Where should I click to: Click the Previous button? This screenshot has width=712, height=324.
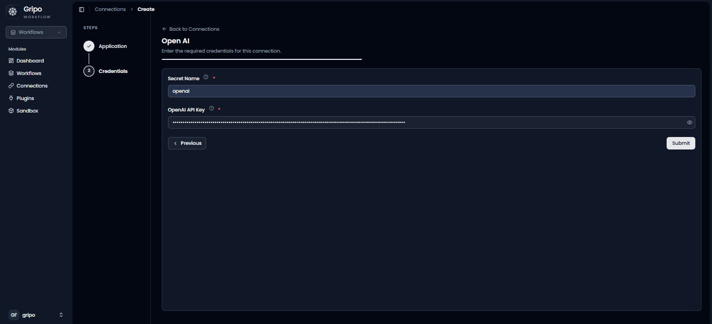[x=187, y=143]
